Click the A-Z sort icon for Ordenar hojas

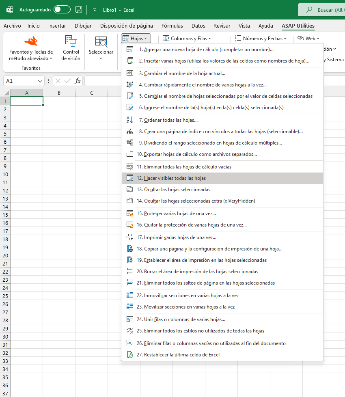tap(130, 120)
